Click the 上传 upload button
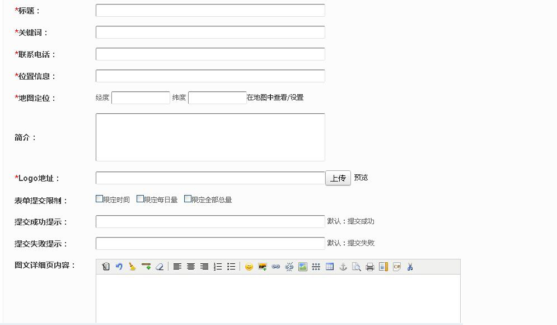 tap(338, 178)
